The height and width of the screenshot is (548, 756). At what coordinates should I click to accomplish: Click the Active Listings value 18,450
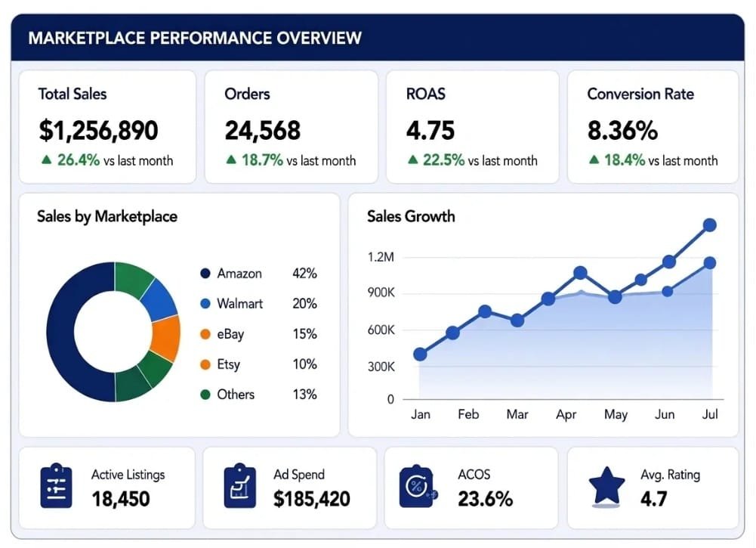pos(121,499)
